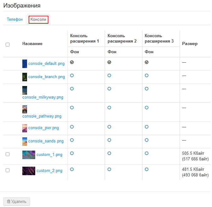Screen dimensions: 212x207
Task: Check the custom_2.png row checkbox
Action: click(x=8, y=170)
